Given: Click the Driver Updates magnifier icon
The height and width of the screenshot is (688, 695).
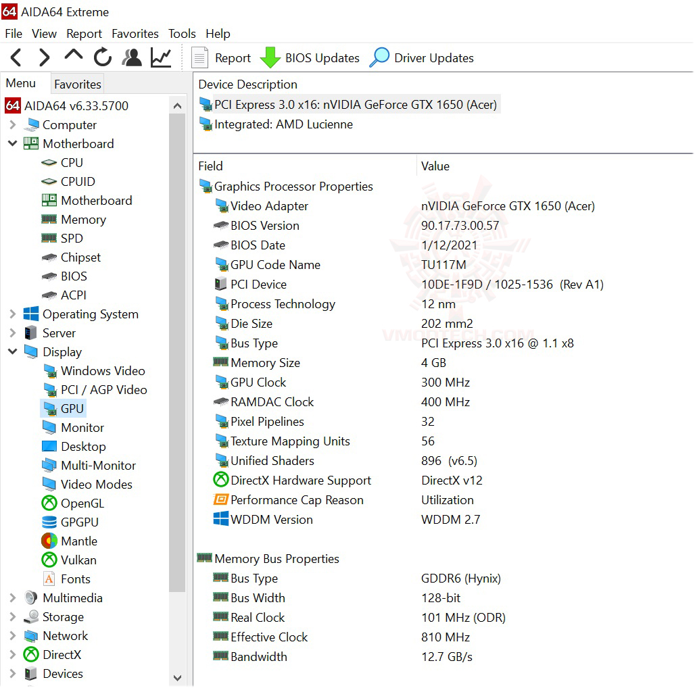Looking at the screenshot, I should pos(379,57).
